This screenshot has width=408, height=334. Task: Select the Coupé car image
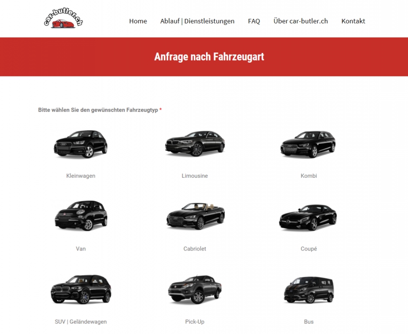pos(308,217)
